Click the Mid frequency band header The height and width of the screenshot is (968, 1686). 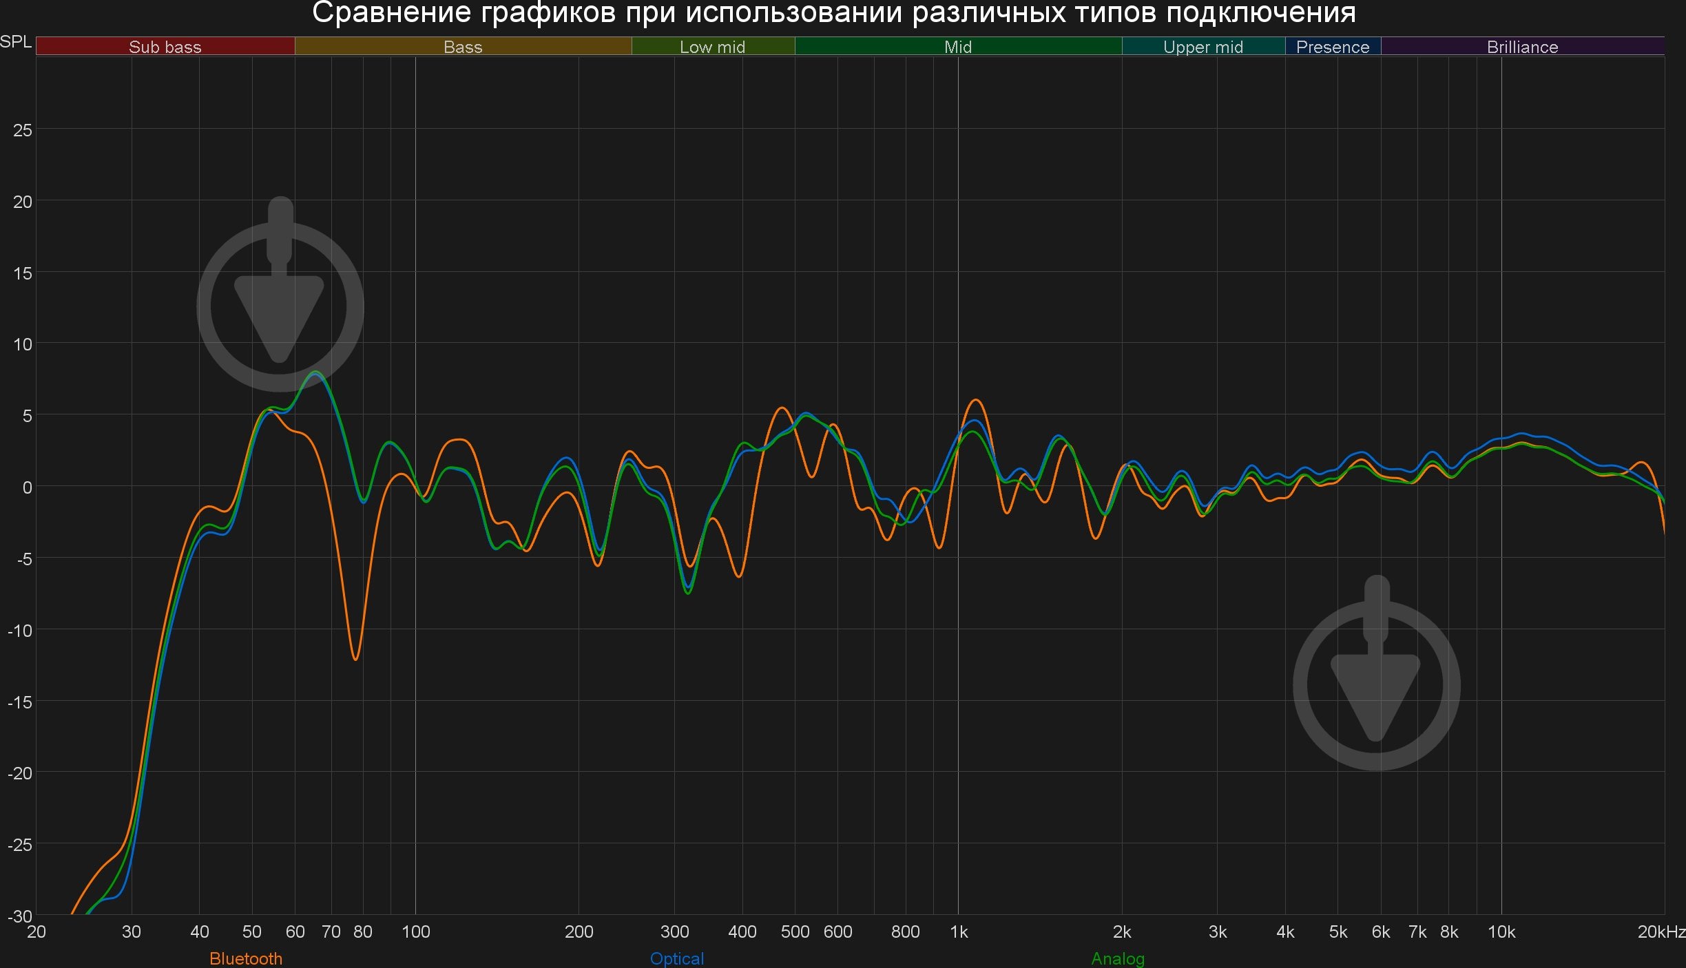(x=957, y=47)
